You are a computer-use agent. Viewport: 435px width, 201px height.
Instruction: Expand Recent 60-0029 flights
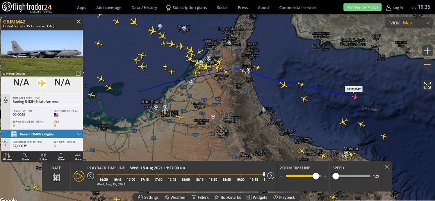(x=42, y=134)
